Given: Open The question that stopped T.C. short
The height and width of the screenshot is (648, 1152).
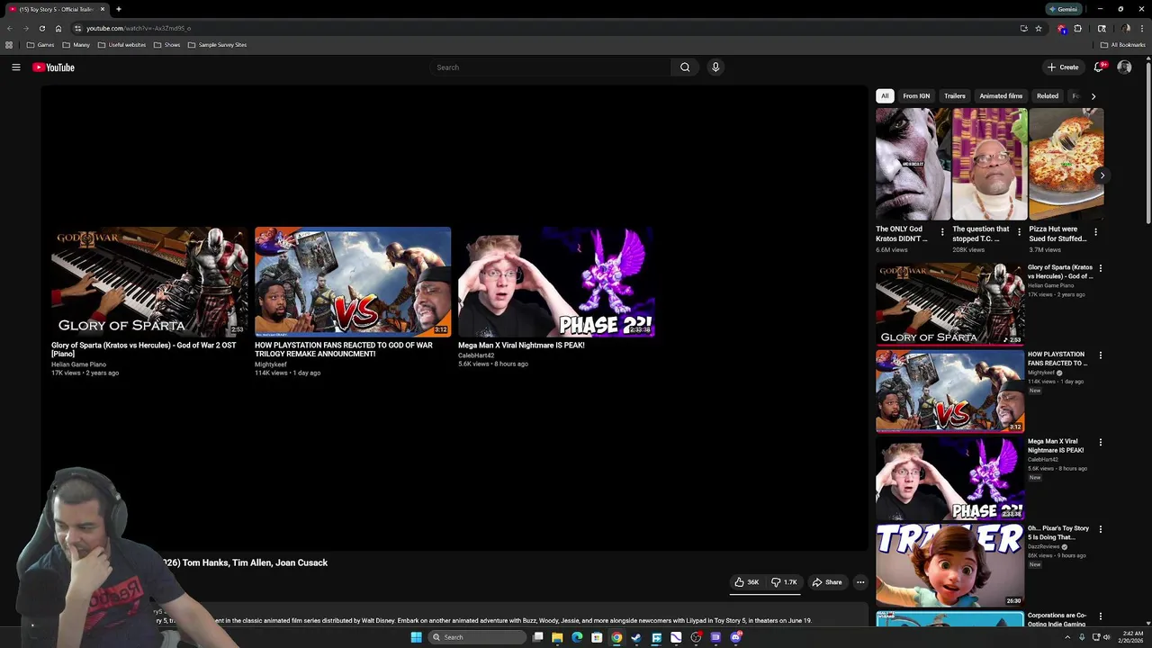Looking at the screenshot, I should pos(990,165).
